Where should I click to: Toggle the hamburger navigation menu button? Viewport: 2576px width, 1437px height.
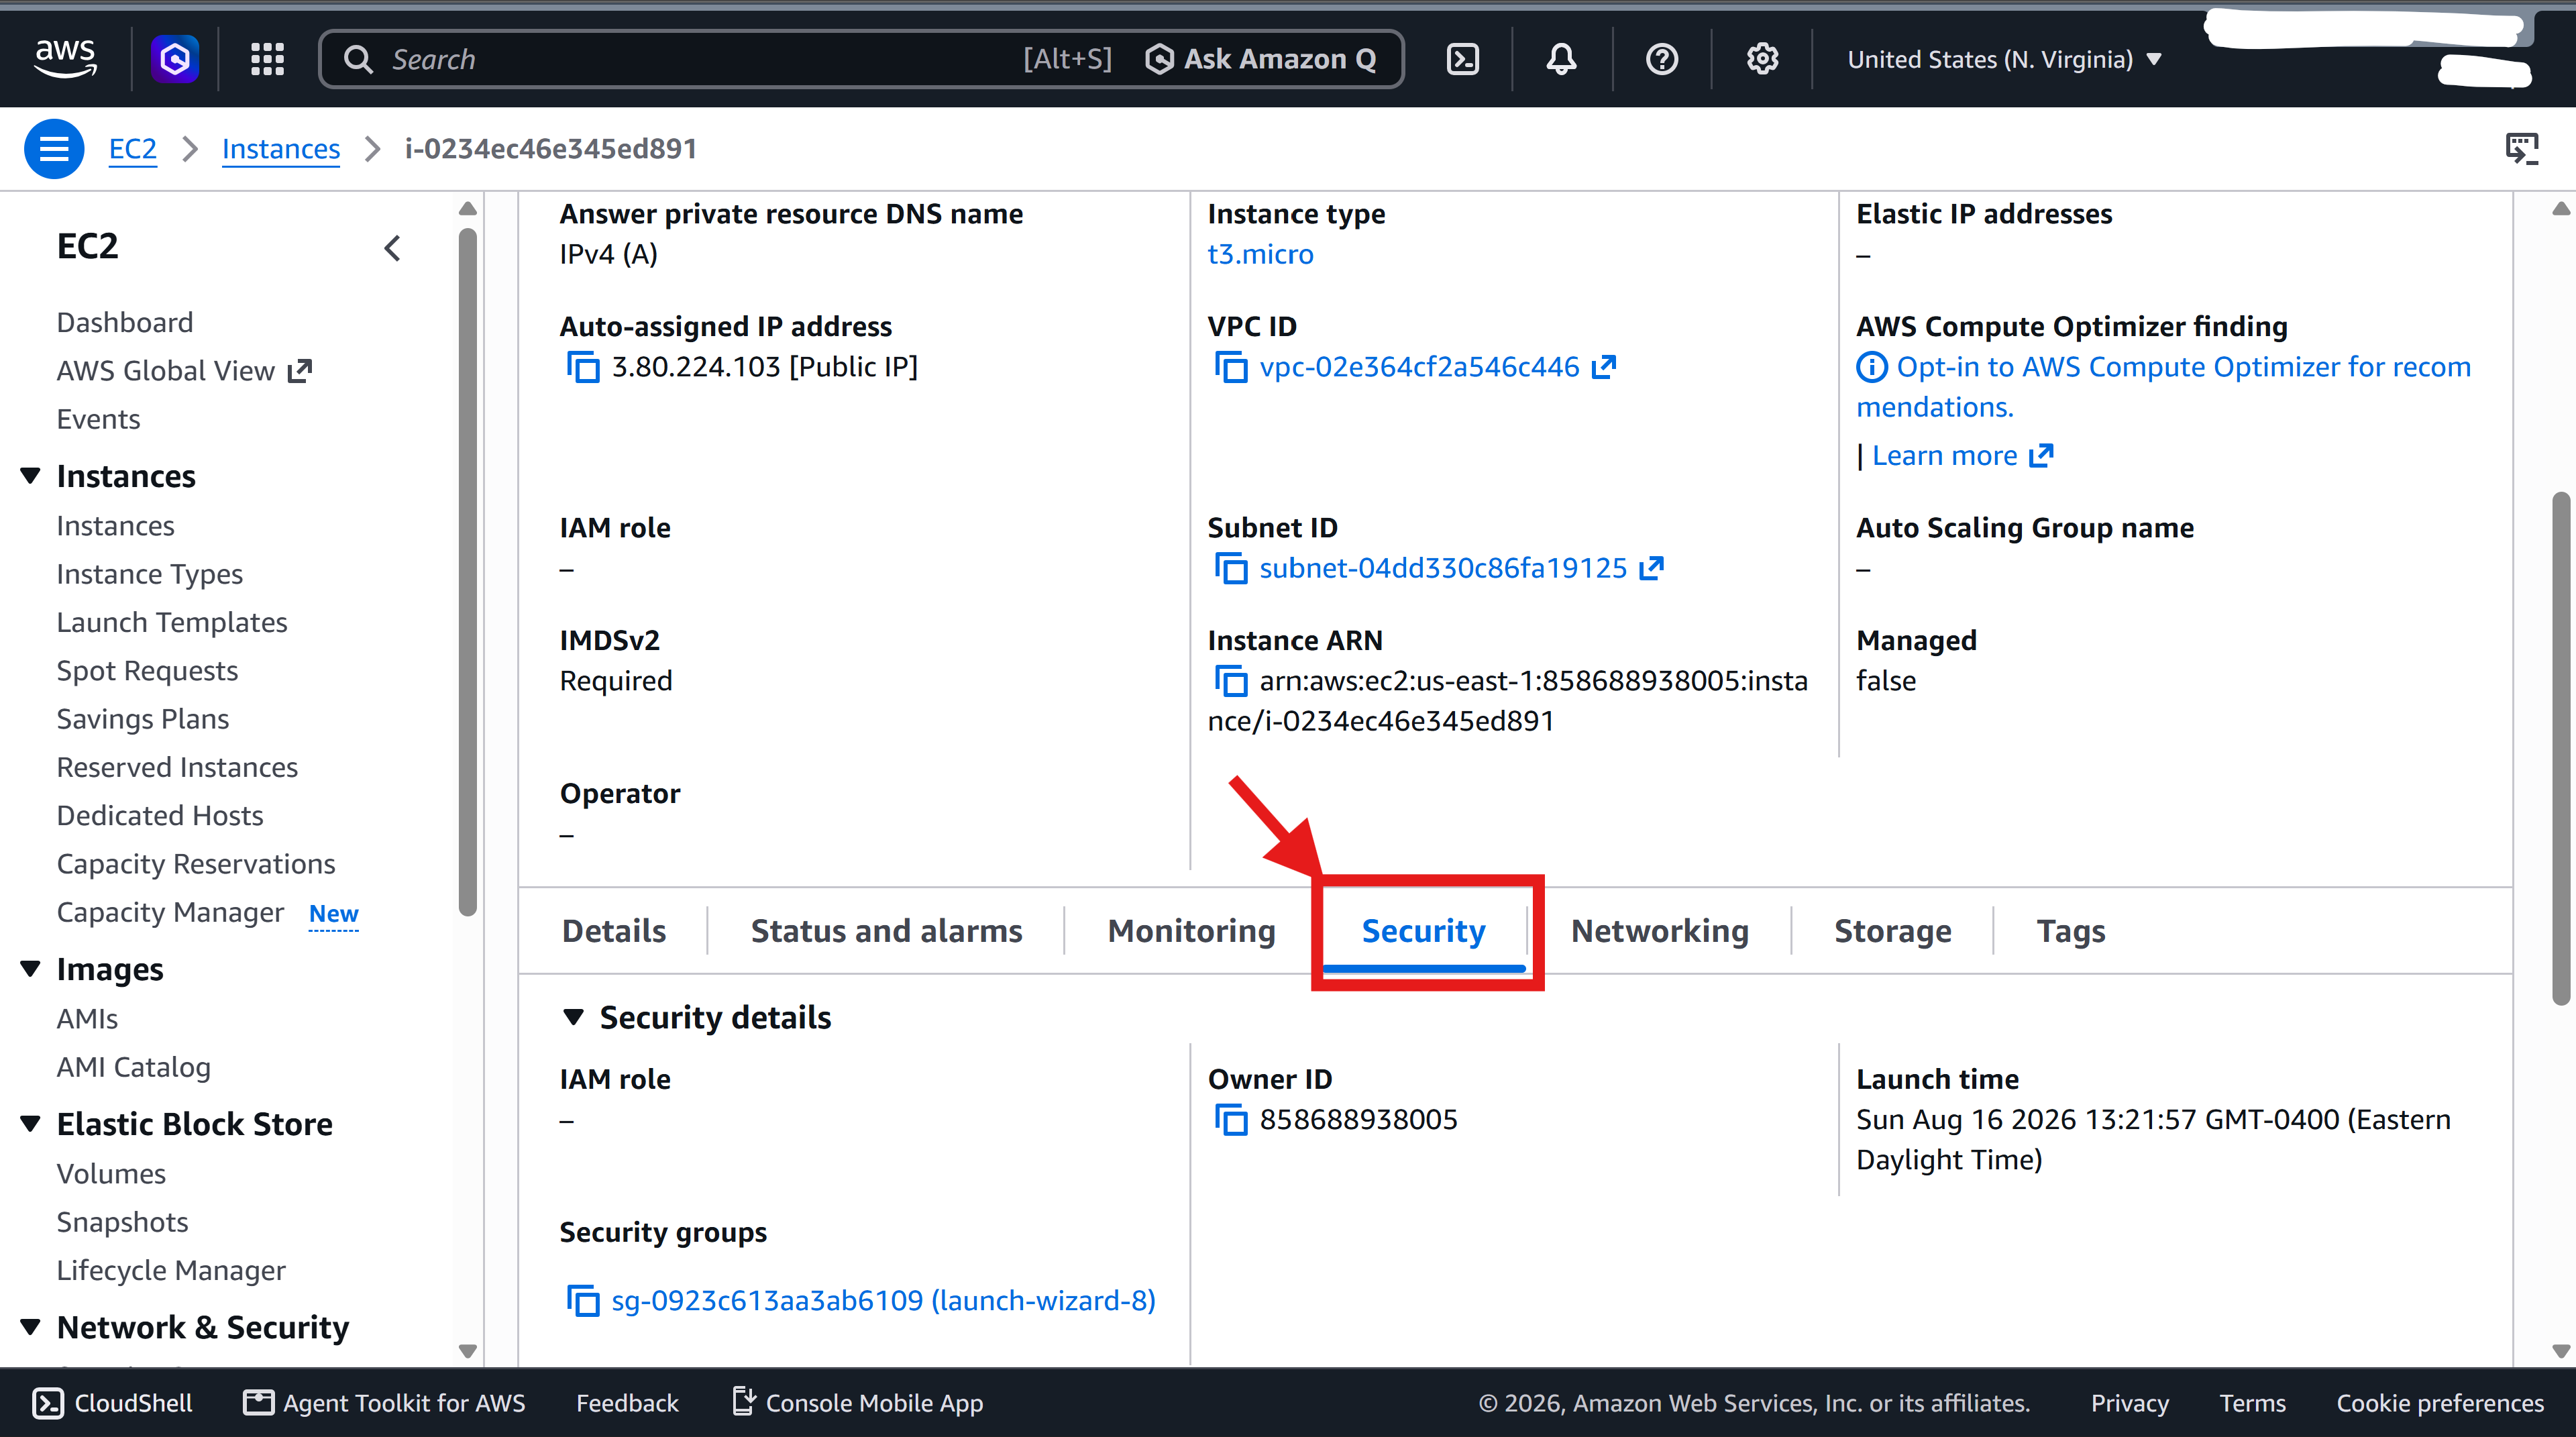(54, 149)
